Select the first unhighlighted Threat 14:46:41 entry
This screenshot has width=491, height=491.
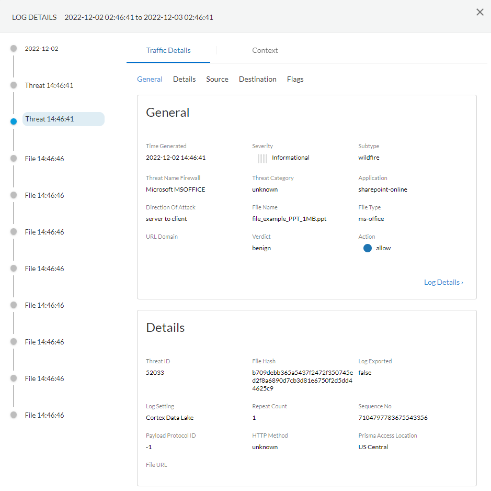click(49, 85)
